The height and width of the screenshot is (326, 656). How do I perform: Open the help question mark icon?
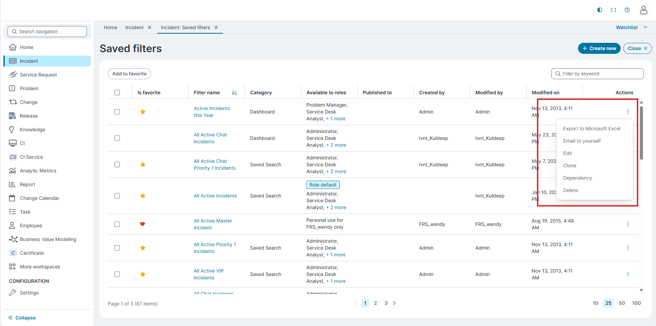pyautogui.click(x=627, y=10)
